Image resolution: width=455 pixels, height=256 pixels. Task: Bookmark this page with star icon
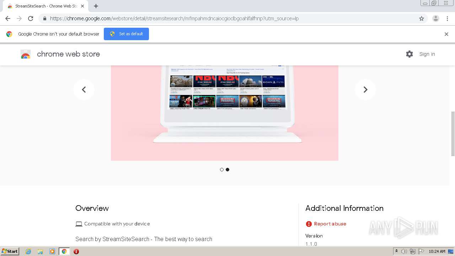click(422, 18)
